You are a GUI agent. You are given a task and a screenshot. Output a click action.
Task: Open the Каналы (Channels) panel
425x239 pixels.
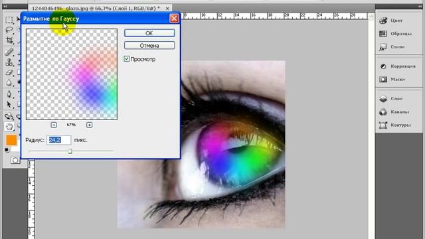[394, 112]
